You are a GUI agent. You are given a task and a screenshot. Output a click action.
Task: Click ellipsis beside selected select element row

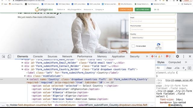click(x=2, y=79)
